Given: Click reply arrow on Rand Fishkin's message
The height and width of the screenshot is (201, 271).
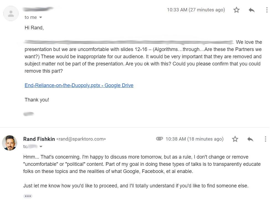Looking at the screenshot, I should 250,139.
